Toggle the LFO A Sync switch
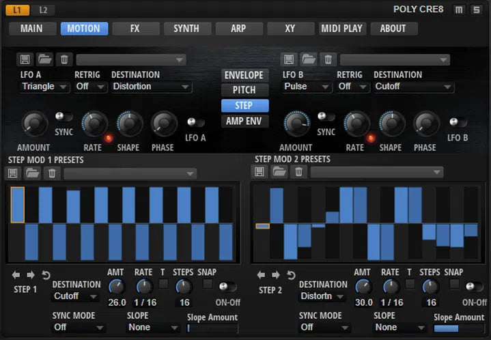Screen dimensions: 491x340 coord(64,117)
